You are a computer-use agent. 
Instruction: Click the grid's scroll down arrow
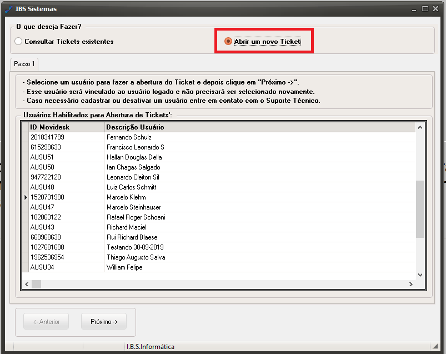420,275
